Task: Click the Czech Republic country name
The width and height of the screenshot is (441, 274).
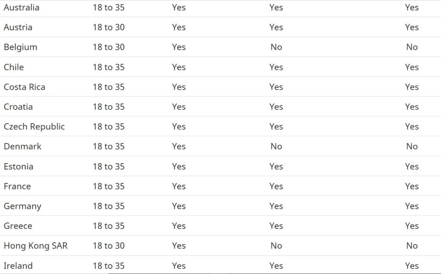Action: coord(34,127)
